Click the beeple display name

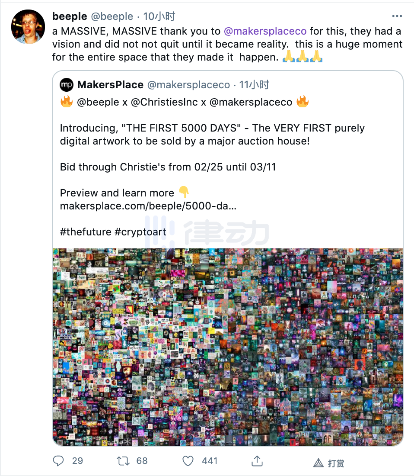point(69,16)
